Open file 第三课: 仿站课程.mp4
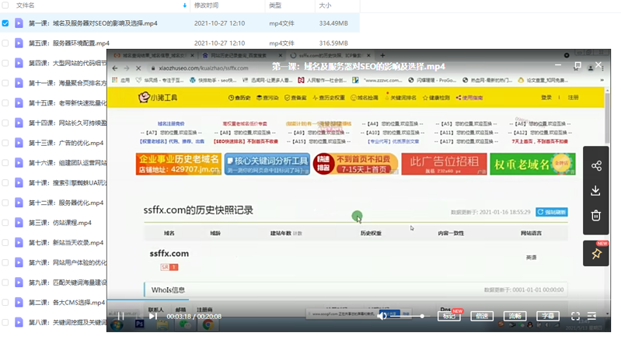621x364 pixels. (60, 223)
